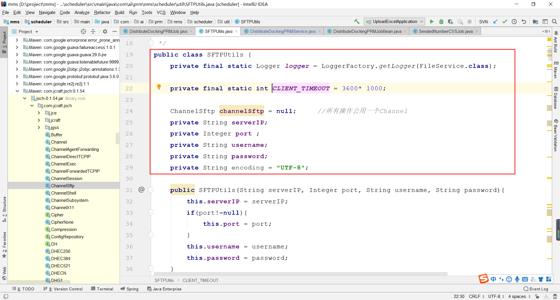Open the Terminal tool window
560x300 pixels.
102,289
